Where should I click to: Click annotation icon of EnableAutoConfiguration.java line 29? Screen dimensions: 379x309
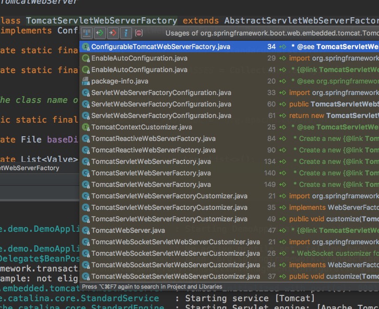click(86, 58)
